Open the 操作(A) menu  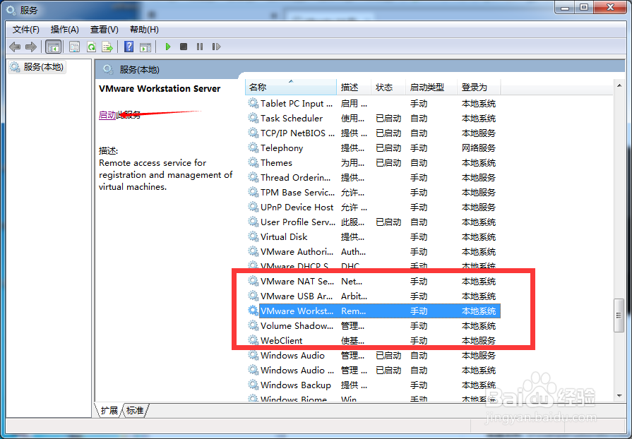pos(64,30)
